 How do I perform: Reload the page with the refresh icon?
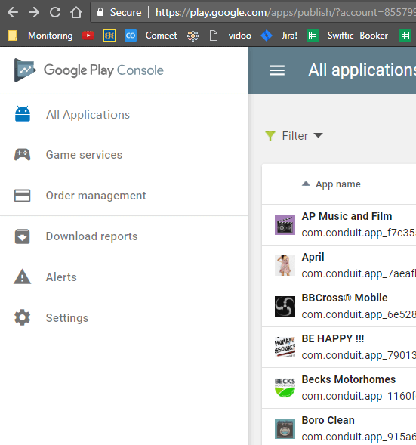[55, 12]
